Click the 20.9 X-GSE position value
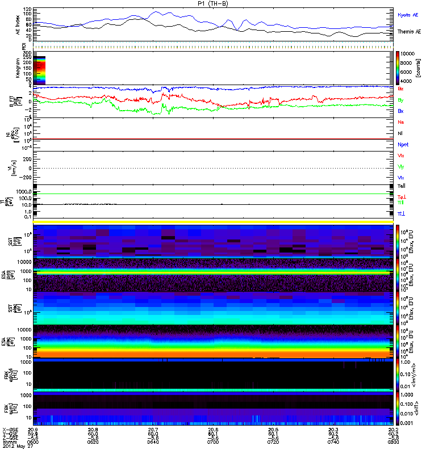 point(33,430)
